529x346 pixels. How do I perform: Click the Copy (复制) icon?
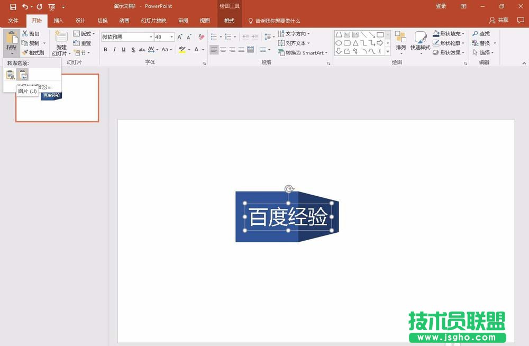(x=31, y=43)
